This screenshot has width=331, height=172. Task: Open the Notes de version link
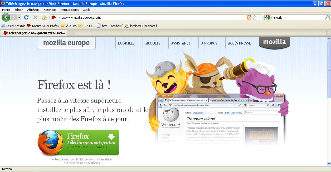[x=62, y=159]
